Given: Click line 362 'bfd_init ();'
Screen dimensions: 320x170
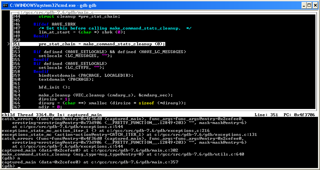Looking at the screenshot, I should (54, 87).
